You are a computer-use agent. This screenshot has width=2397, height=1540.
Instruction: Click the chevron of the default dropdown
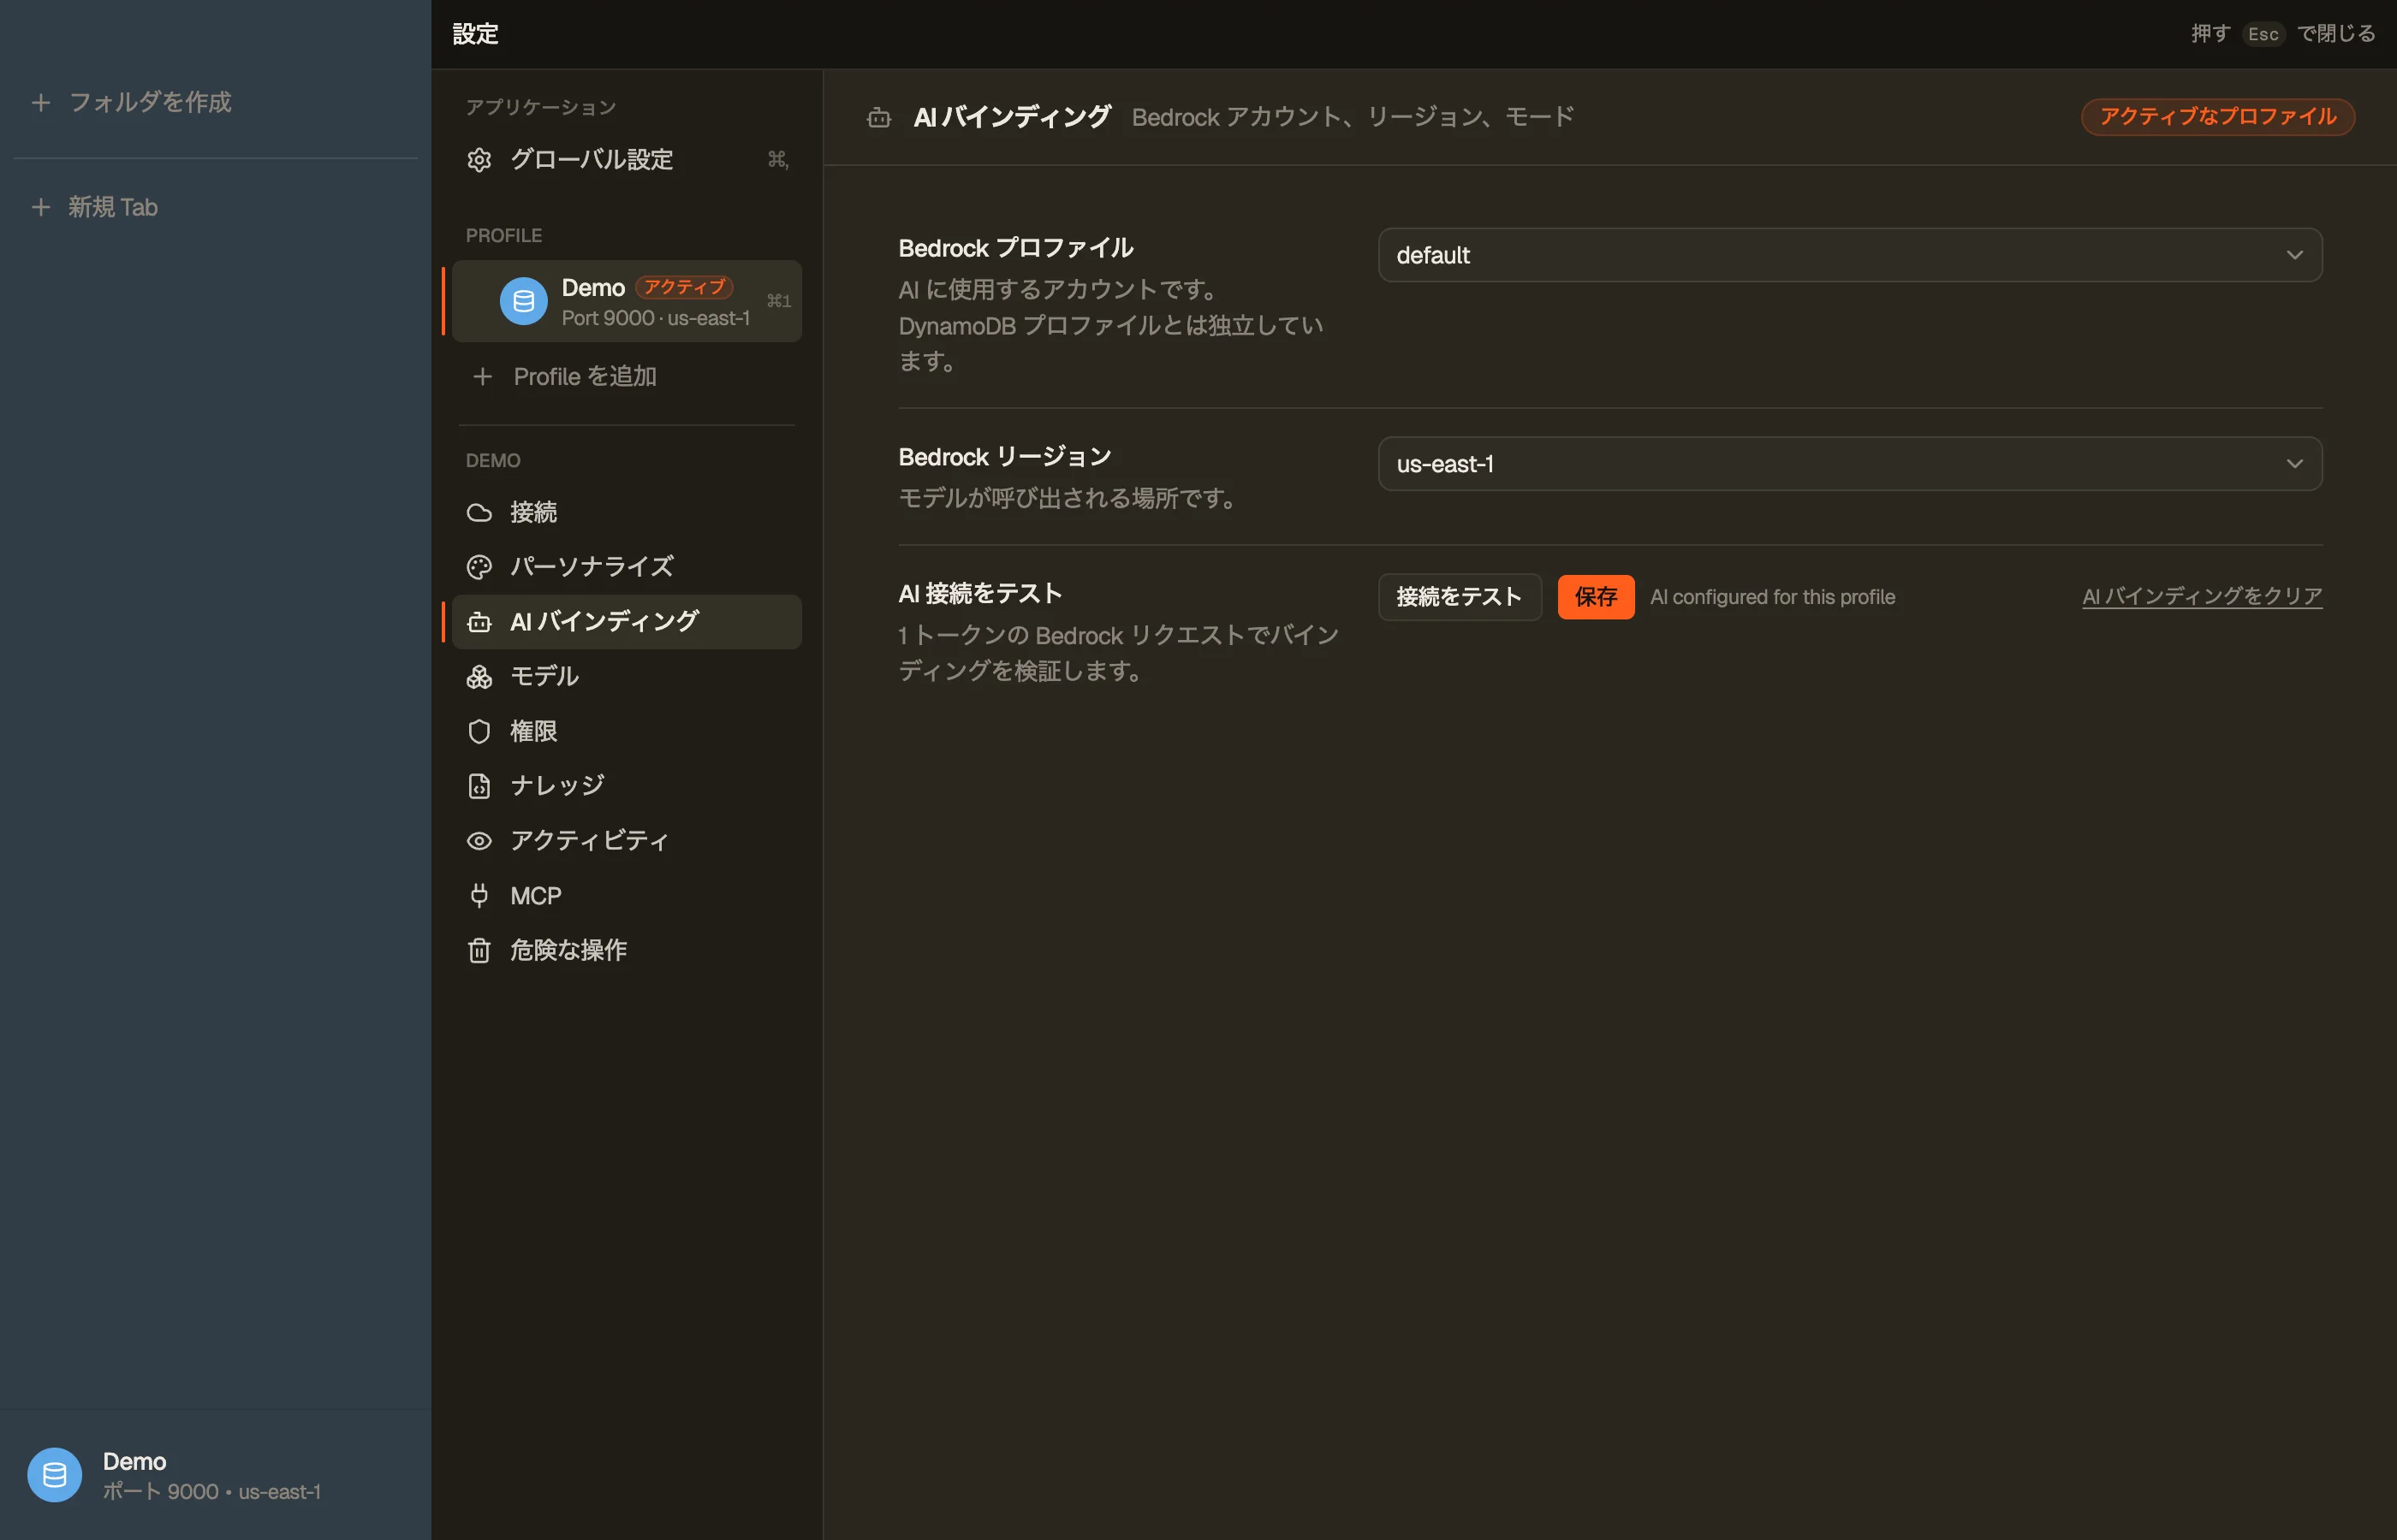point(2294,255)
